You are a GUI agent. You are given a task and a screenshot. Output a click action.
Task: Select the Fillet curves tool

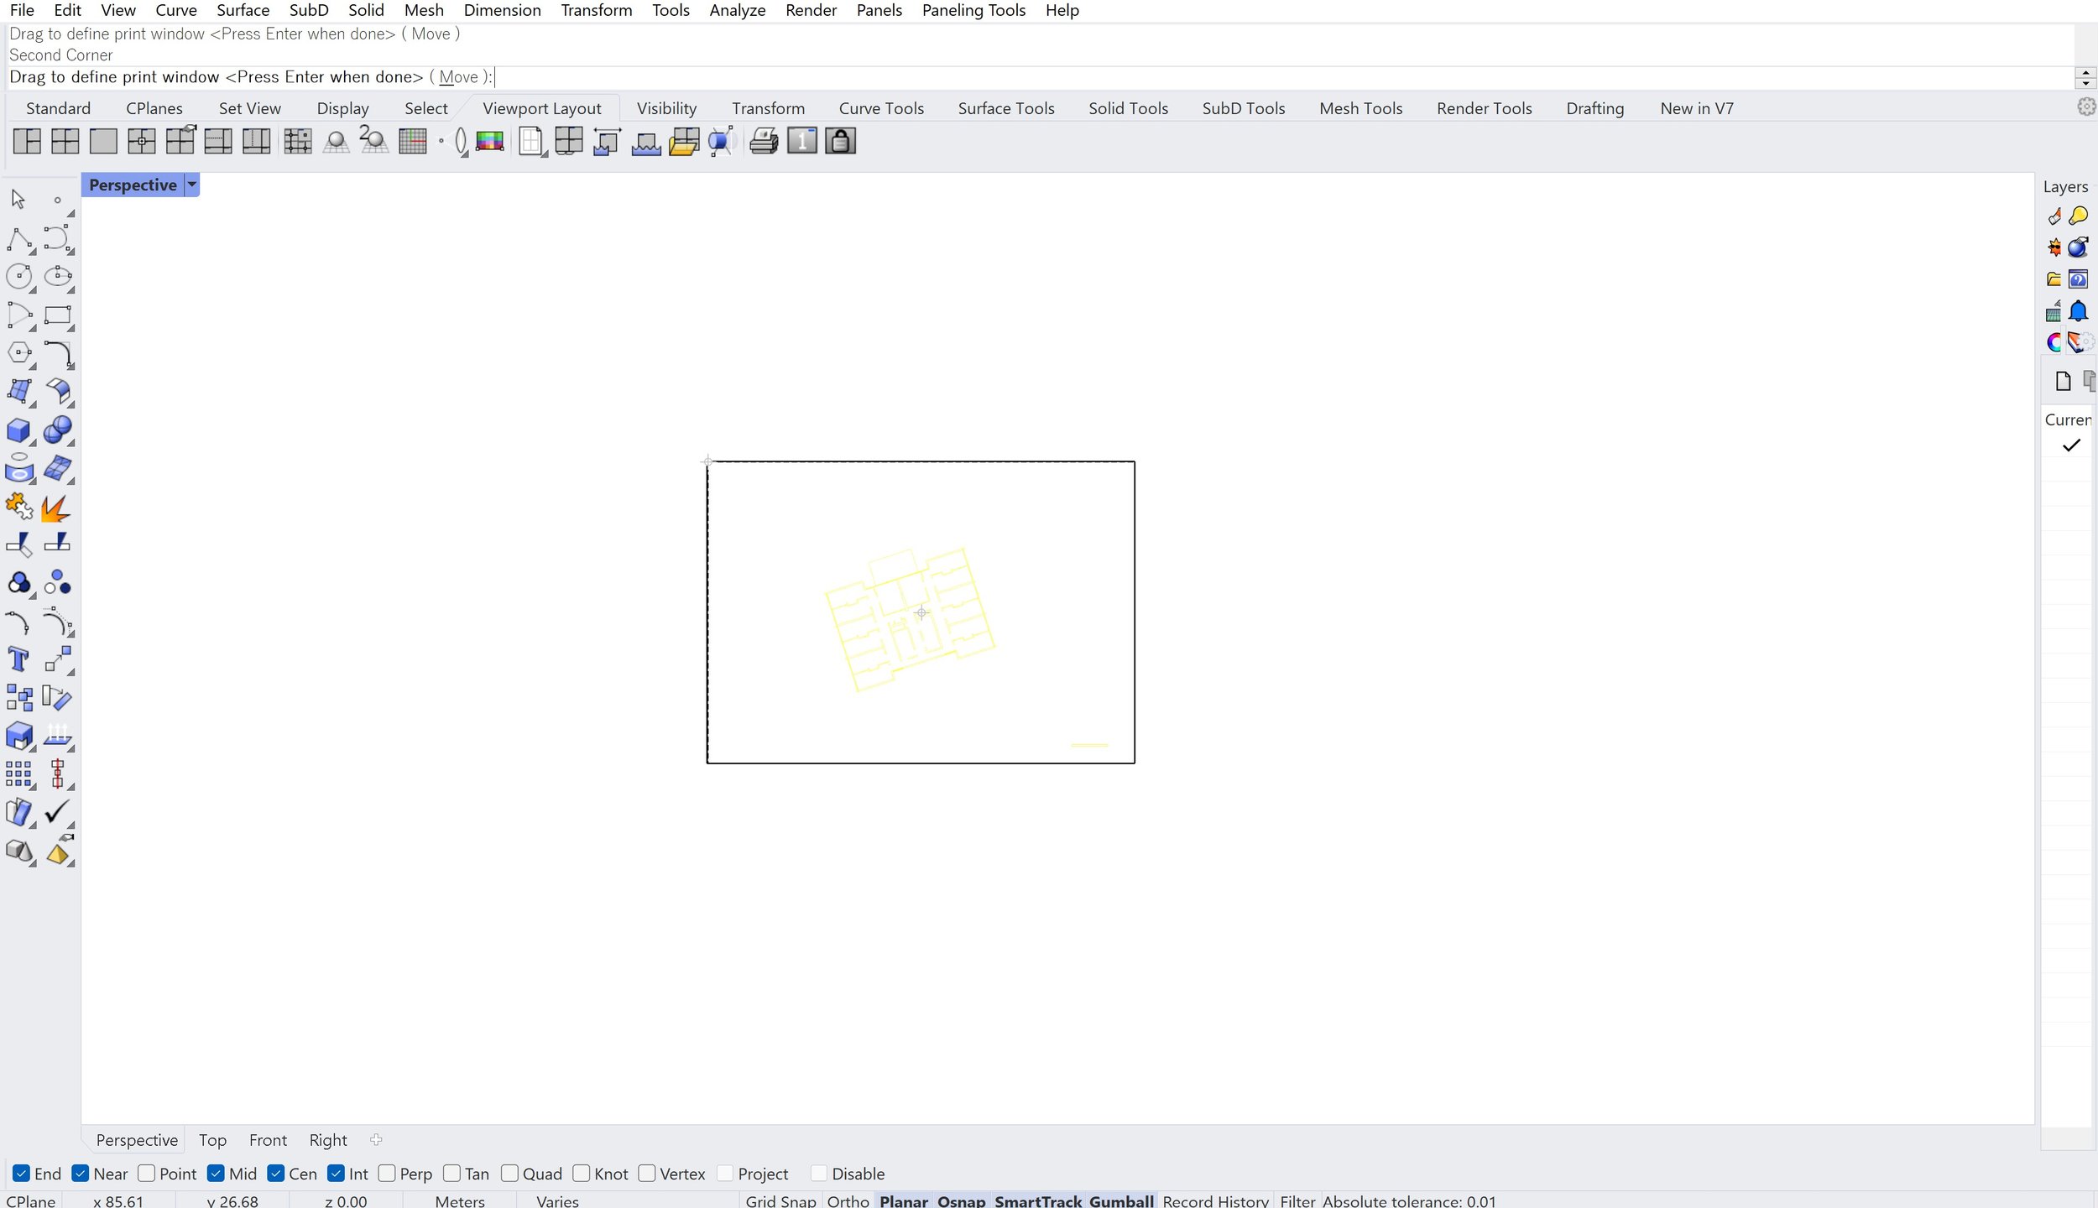(57, 353)
